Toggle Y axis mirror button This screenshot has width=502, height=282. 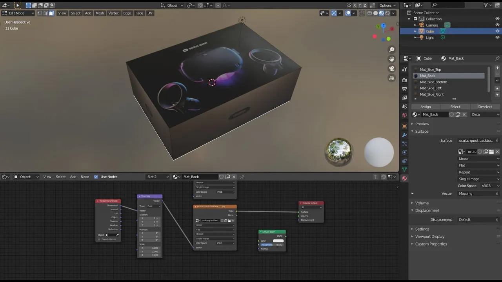(x=360, y=5)
